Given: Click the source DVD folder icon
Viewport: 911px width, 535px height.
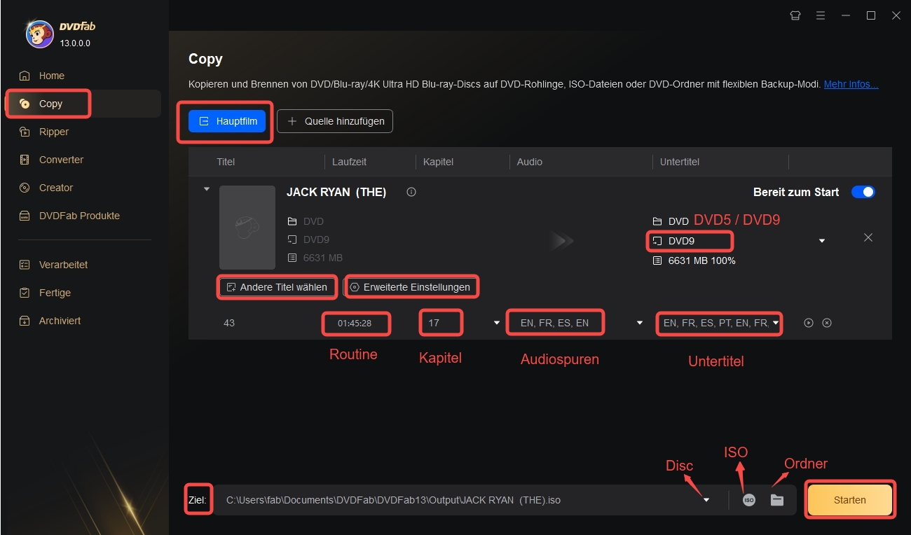Looking at the screenshot, I should [x=292, y=221].
